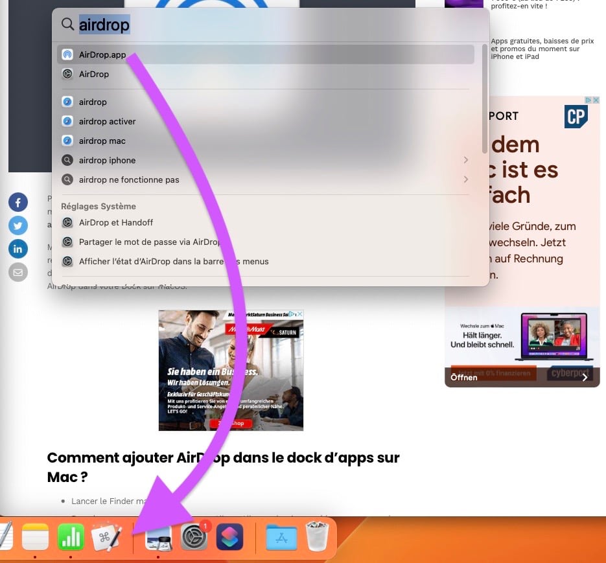Open the Trash in the Dock
The height and width of the screenshot is (563, 606).
[317, 536]
